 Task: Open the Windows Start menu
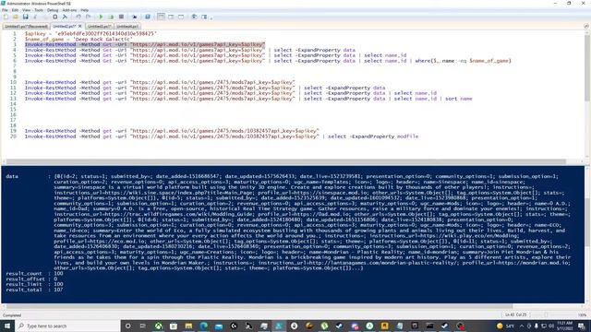tap(7, 326)
